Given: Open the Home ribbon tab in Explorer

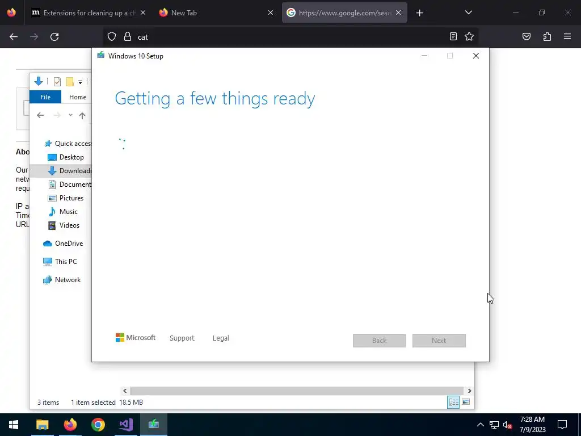Looking at the screenshot, I should pos(77,97).
